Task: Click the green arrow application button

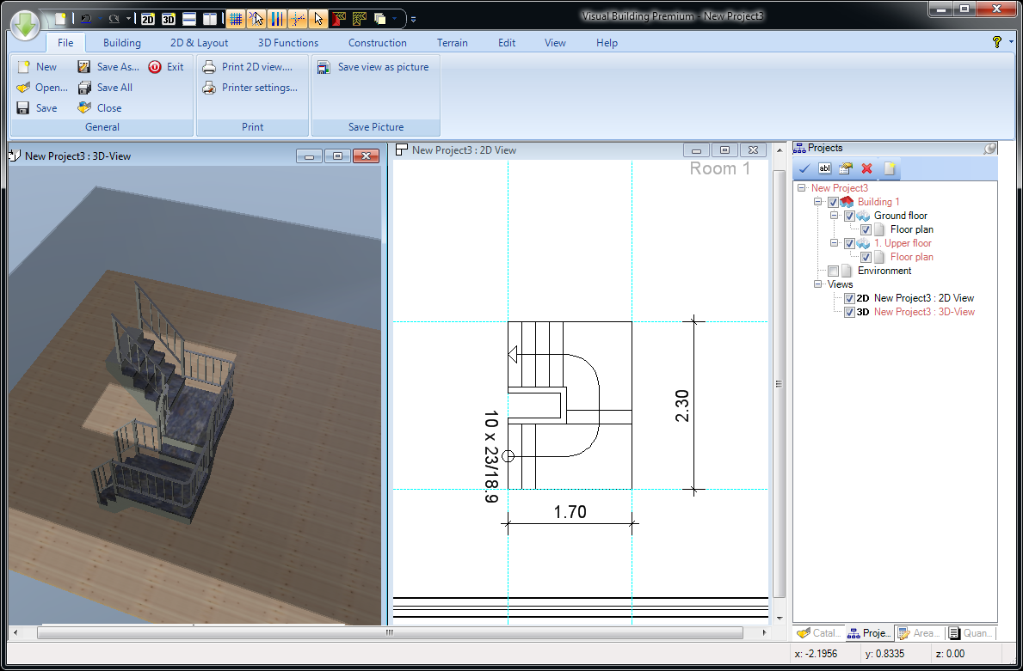Action: coord(26,23)
